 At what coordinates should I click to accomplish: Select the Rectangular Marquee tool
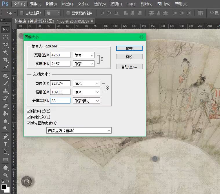point(6,37)
